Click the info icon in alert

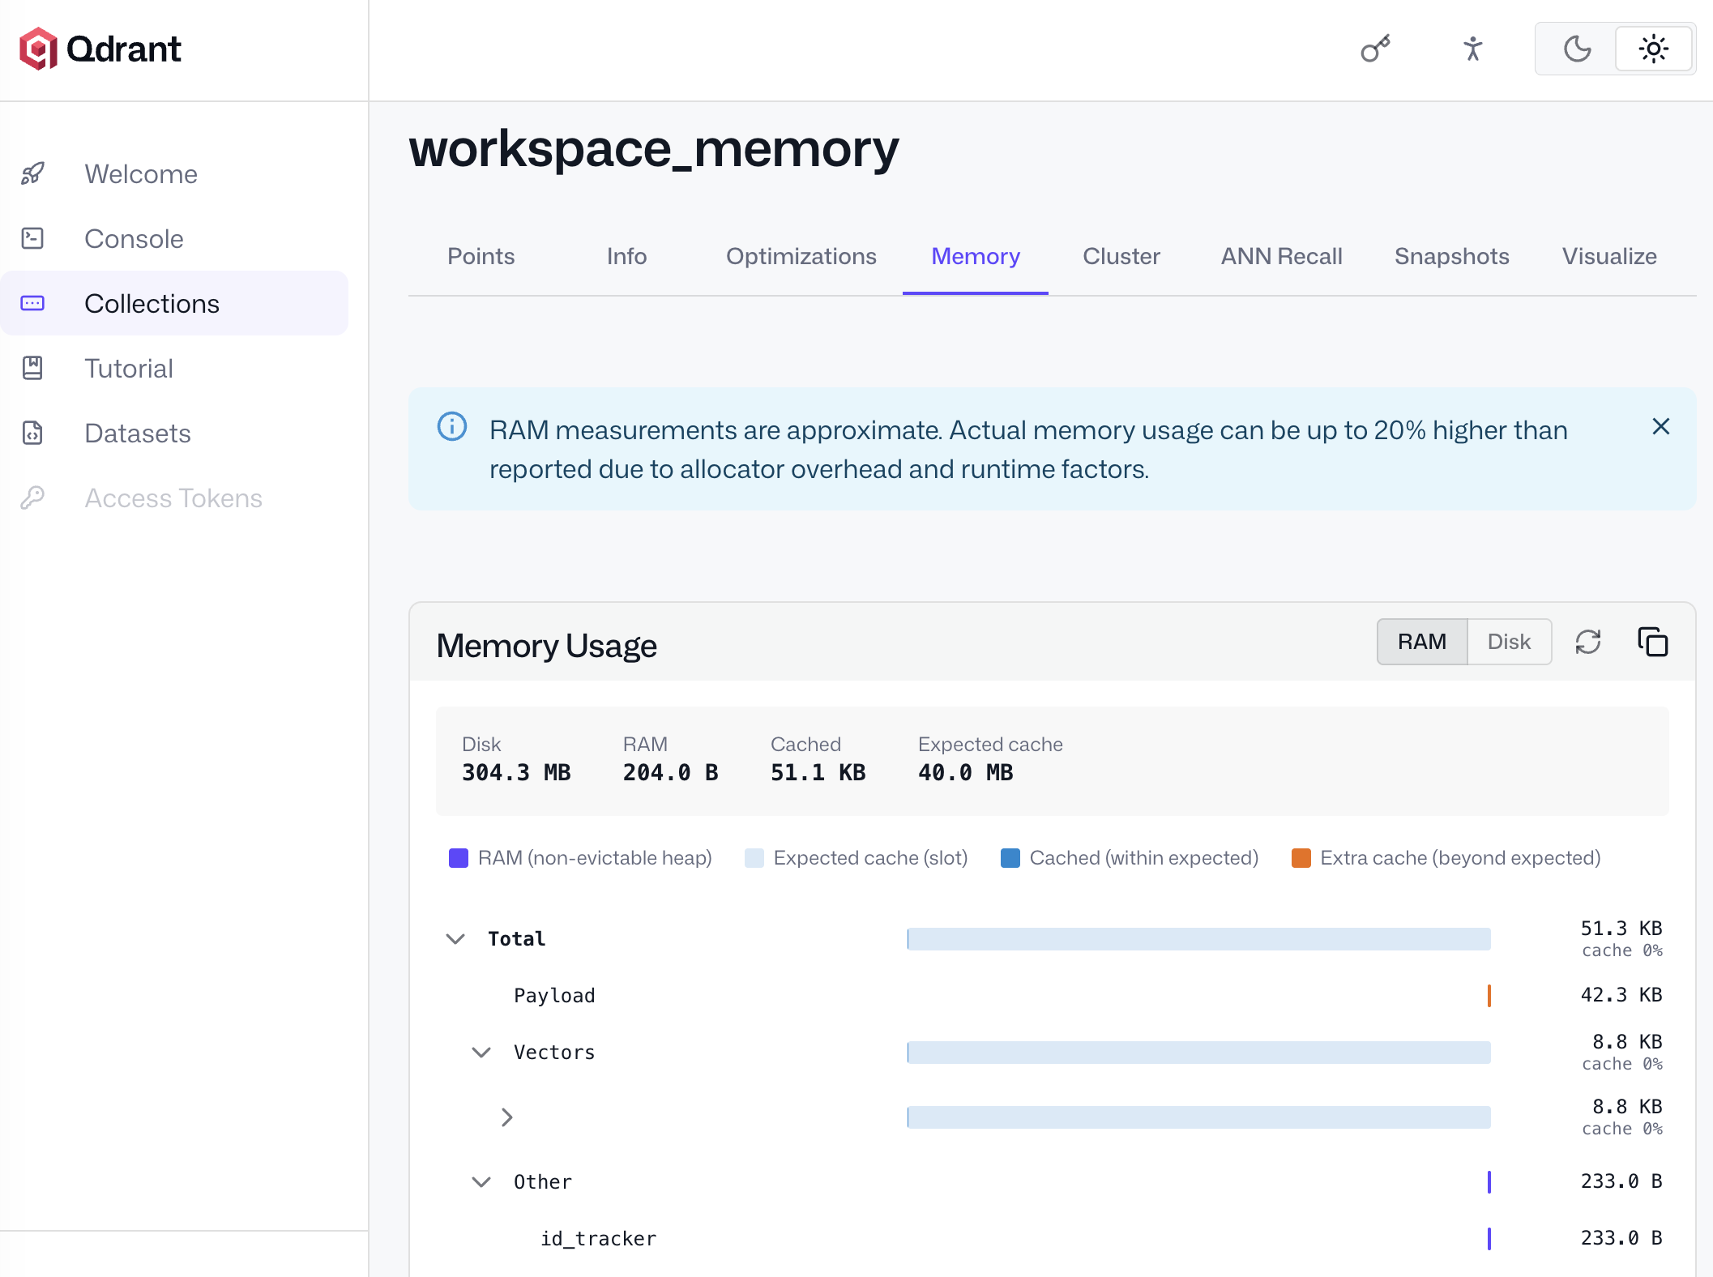[452, 426]
